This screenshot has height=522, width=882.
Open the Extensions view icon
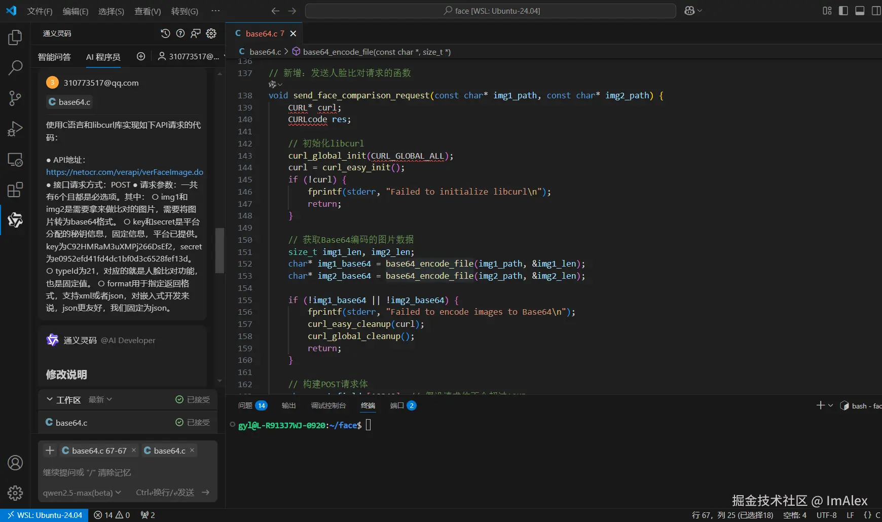click(x=15, y=190)
